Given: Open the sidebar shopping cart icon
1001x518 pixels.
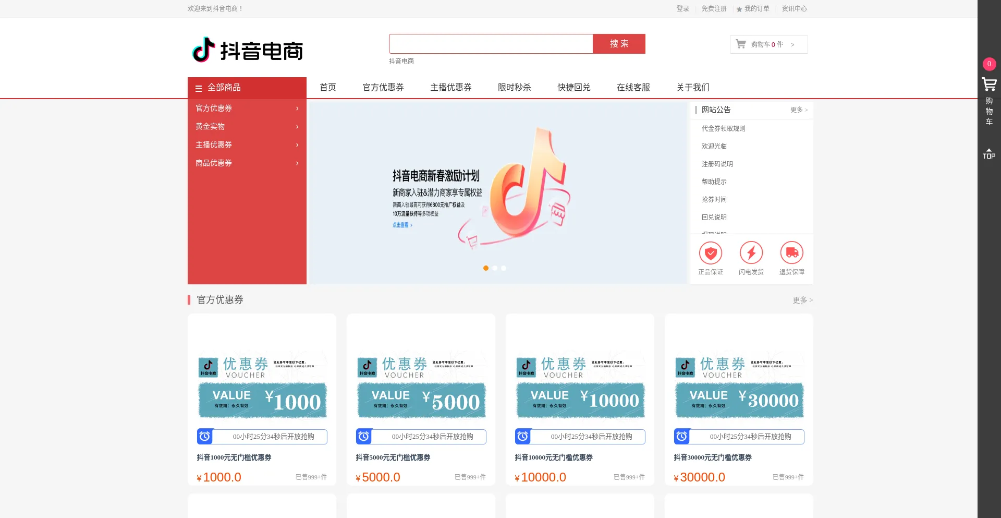Looking at the screenshot, I should [989, 84].
